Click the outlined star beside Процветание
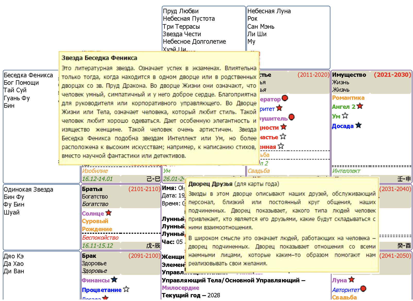This screenshot has width=413, height=301. pos(126,289)
